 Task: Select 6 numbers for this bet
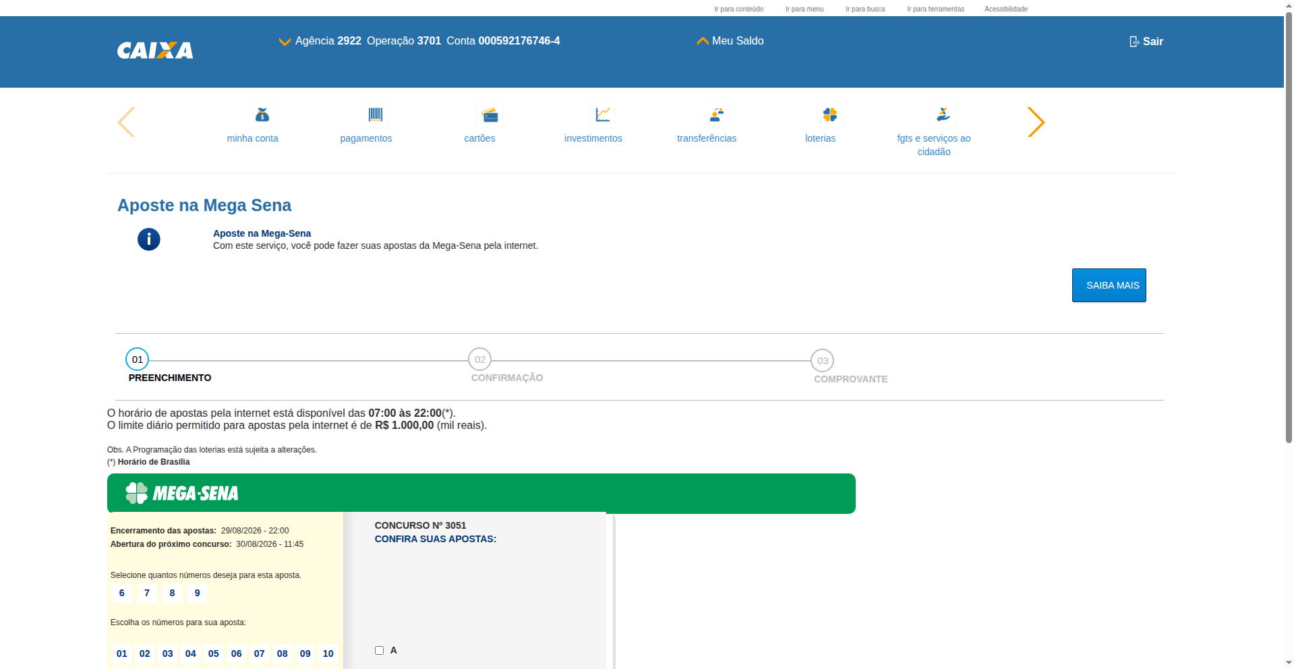click(x=122, y=593)
